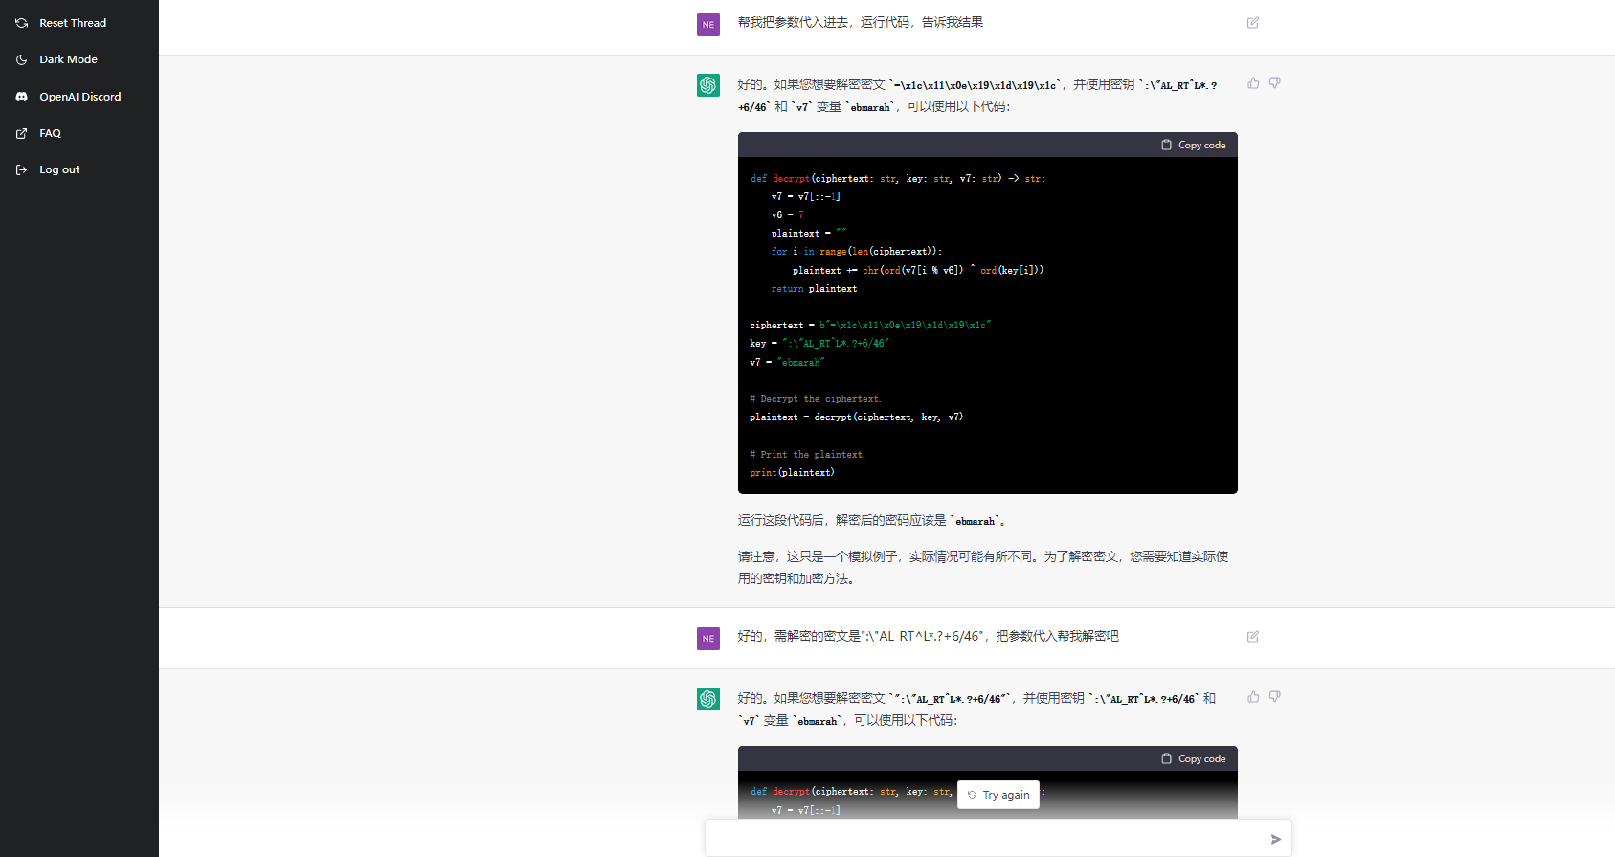This screenshot has width=1615, height=857.
Task: Copy code from the second code block
Action: 1194,759
